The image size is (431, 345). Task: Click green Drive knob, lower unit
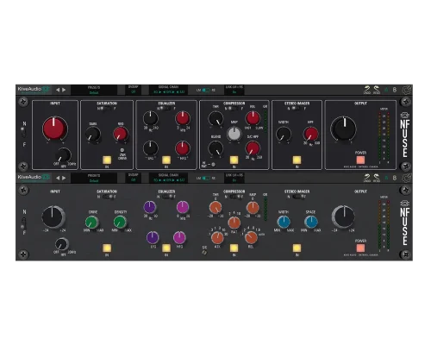[x=92, y=223]
